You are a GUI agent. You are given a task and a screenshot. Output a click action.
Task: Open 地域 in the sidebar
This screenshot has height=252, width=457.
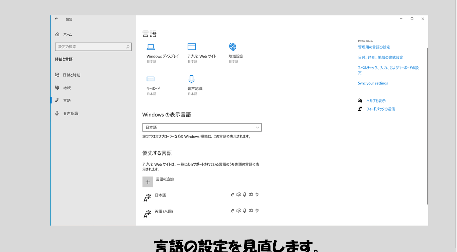[67, 88]
